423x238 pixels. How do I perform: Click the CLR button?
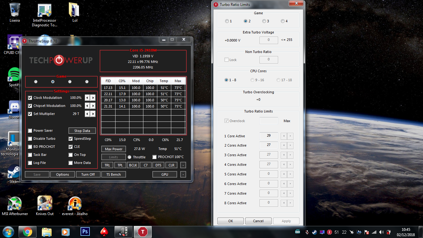tap(171, 165)
